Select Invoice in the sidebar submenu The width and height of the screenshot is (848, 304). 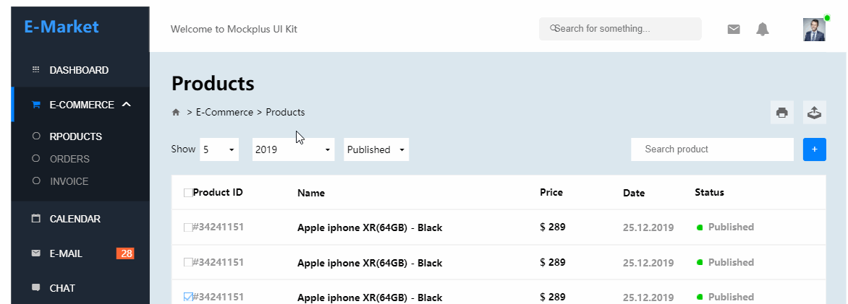[69, 181]
